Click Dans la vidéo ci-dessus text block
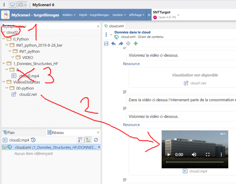 pos(181,100)
